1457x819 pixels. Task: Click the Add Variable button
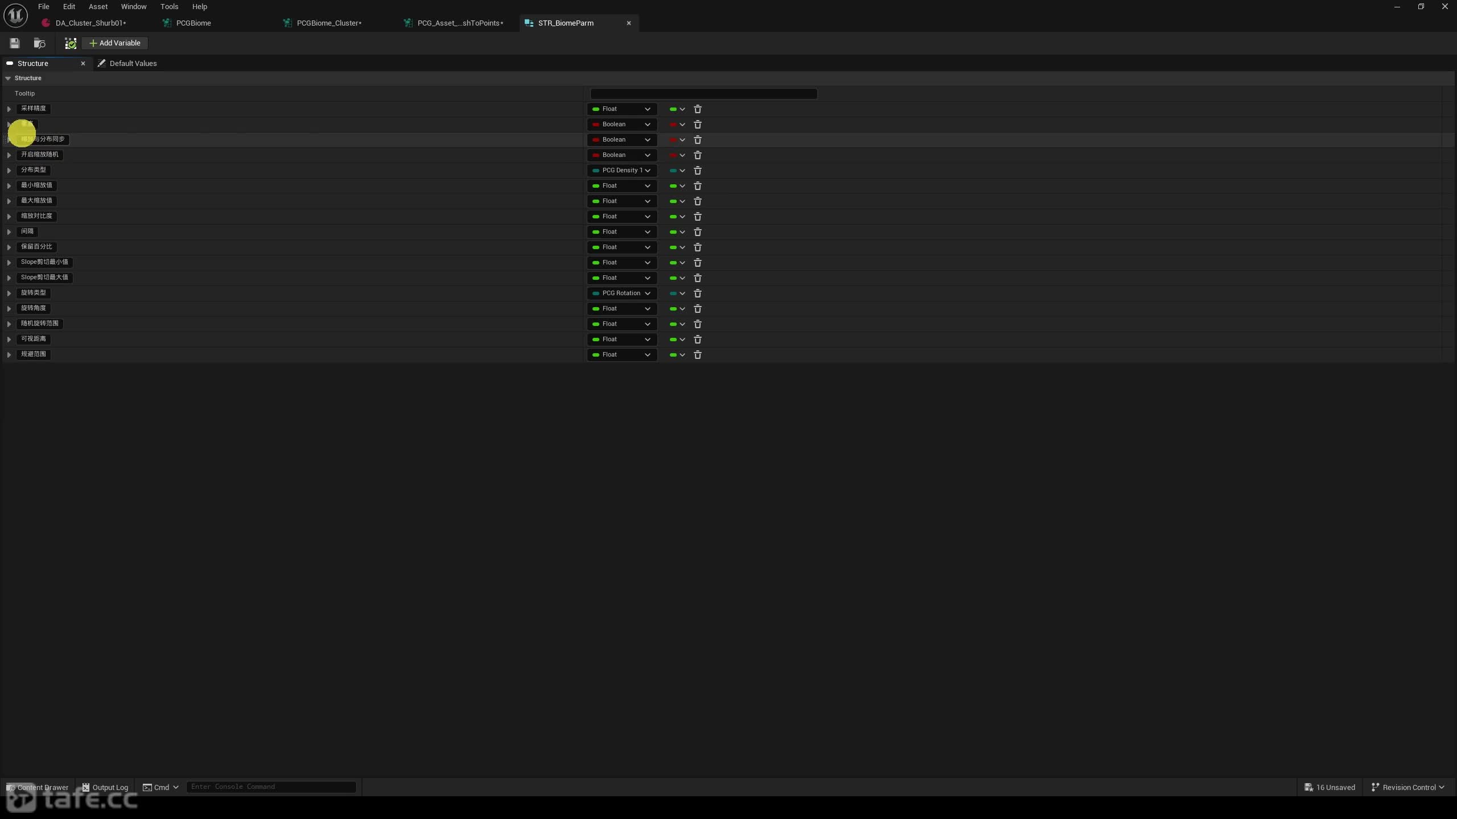115,43
